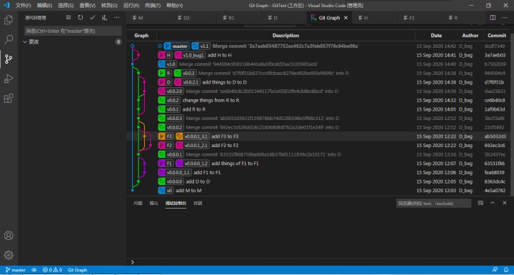Close the Git Graph tab
The height and width of the screenshot is (275, 514).
(346, 18)
